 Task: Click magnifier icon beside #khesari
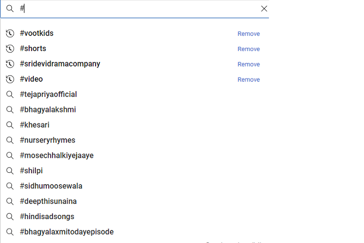click(10, 125)
